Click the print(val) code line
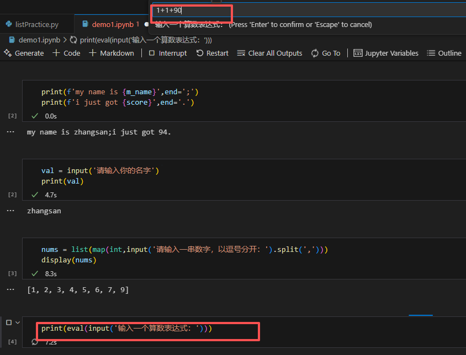Image resolution: width=466 pixels, height=355 pixels. (x=62, y=181)
